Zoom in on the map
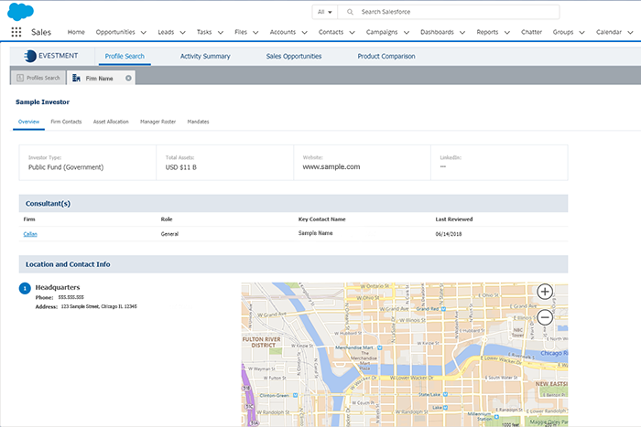The width and height of the screenshot is (641, 427). [544, 292]
